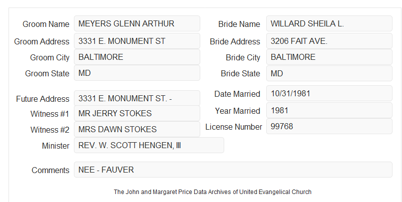
Task: Click the Price Data Archives footer text
Action: [x=213, y=192]
